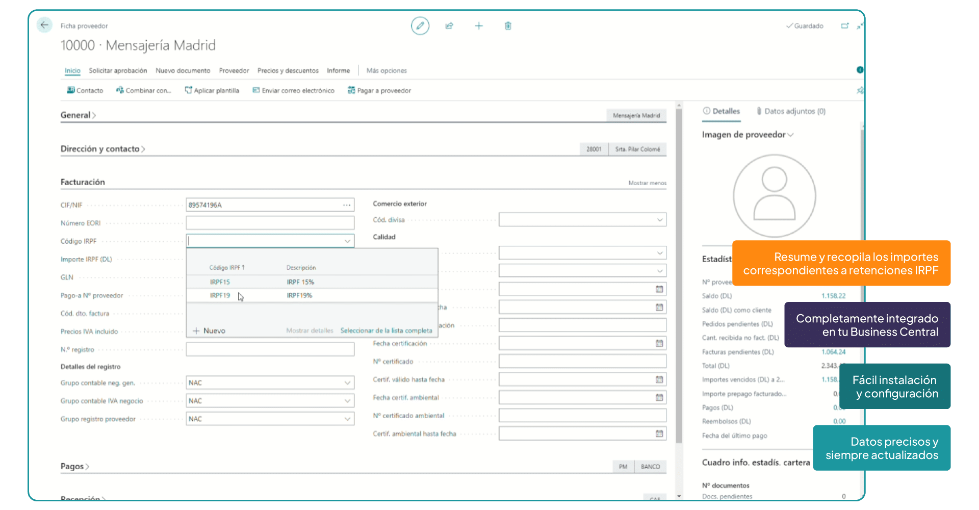Viewport: 979px width, 510px height.
Task: Open the Informe menu
Action: pos(339,71)
